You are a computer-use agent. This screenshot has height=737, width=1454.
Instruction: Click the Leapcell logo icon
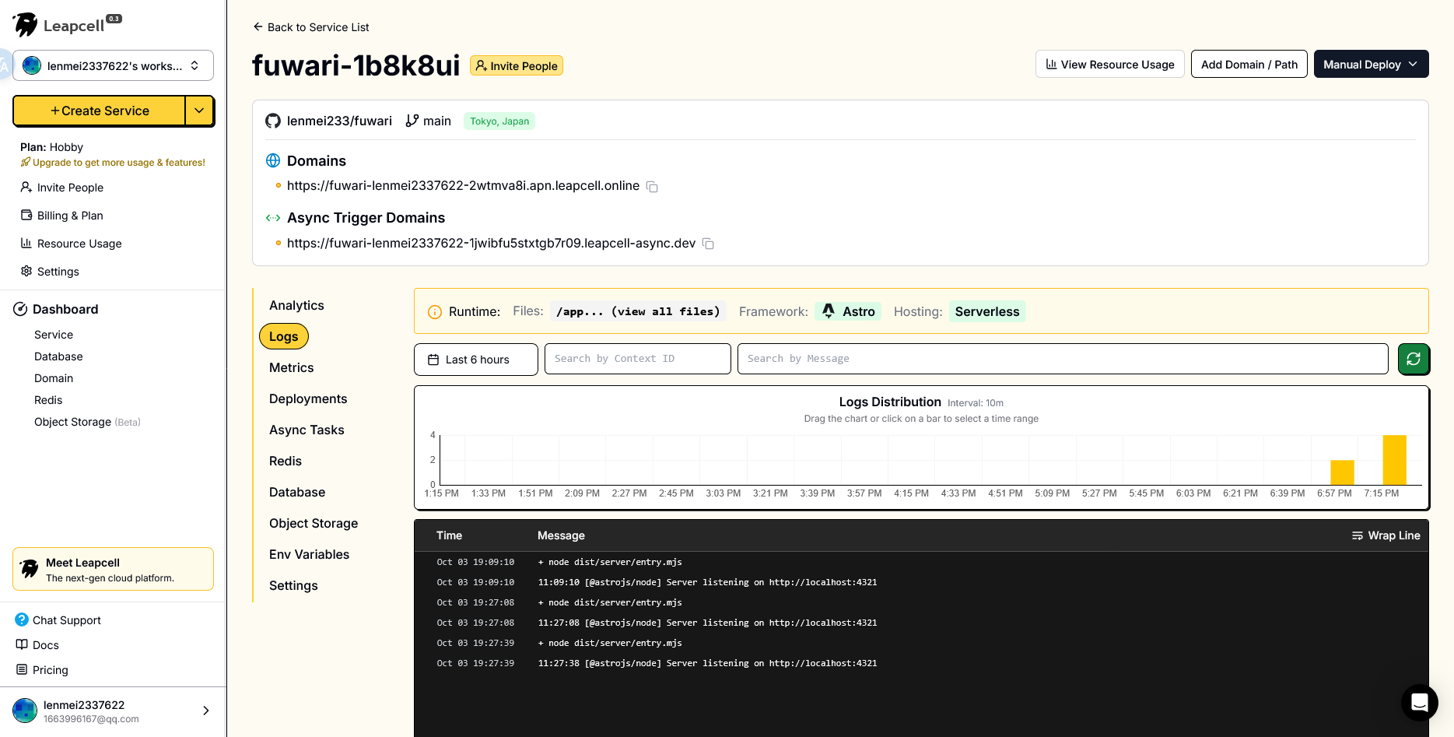[26, 25]
